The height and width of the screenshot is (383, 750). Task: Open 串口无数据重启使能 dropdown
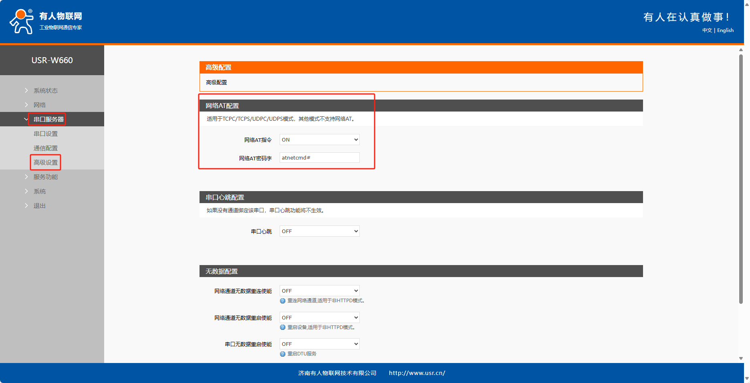319,344
